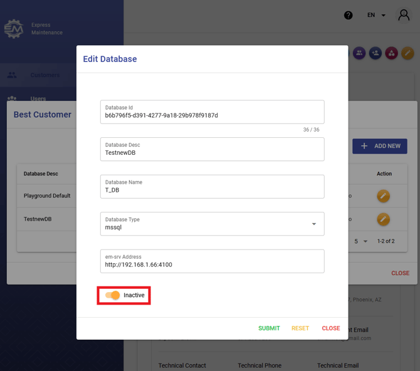This screenshot has width=420, height=371.
Task: Open Users in the sidebar menu
Action: [x=38, y=98]
